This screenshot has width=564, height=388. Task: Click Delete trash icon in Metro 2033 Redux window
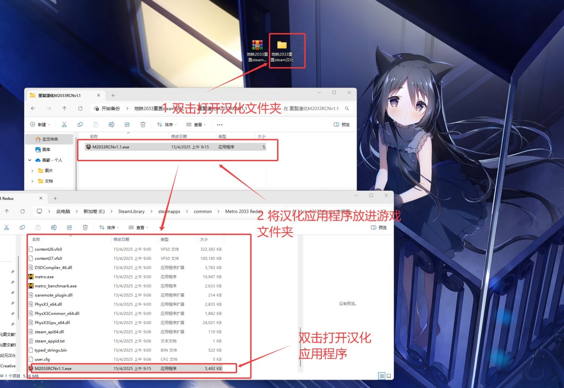coord(85,227)
